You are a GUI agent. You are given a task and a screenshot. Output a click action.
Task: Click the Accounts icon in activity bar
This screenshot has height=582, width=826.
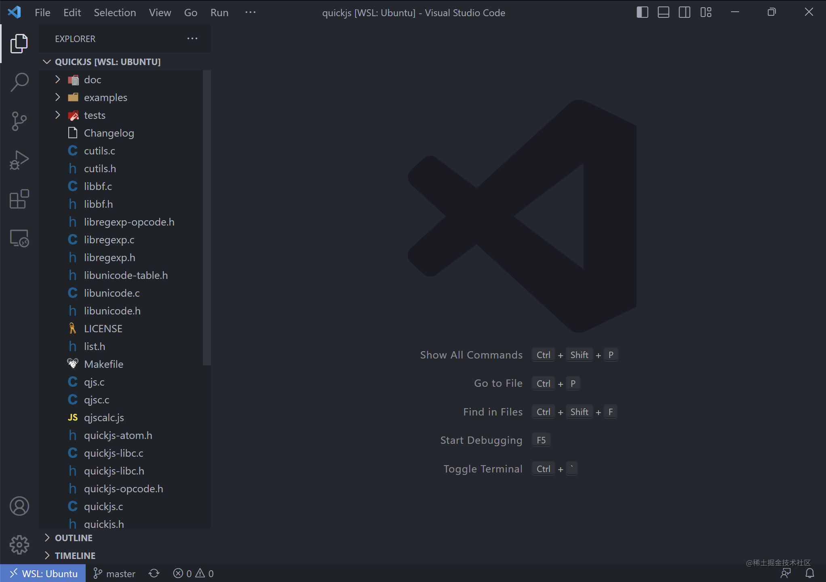click(19, 506)
